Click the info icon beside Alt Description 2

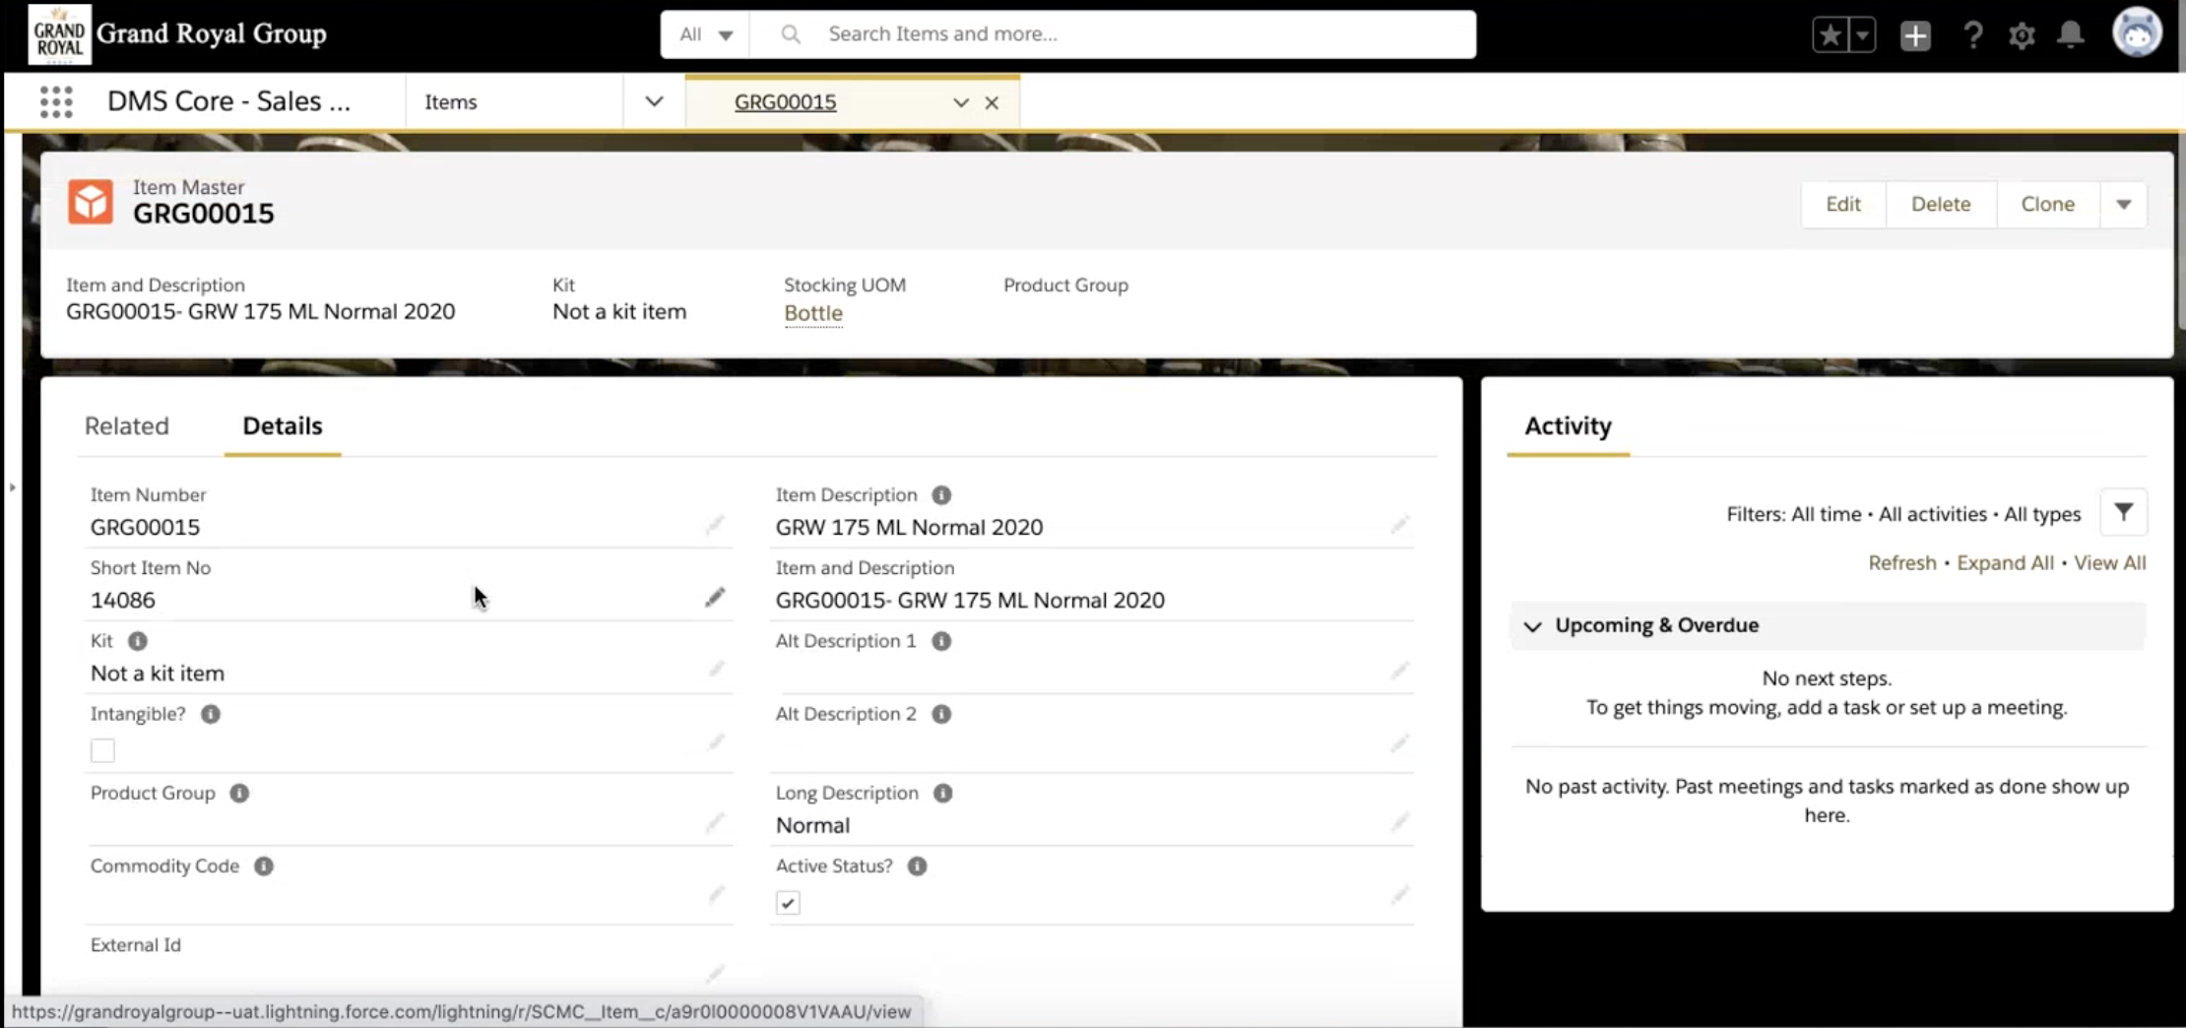941,714
